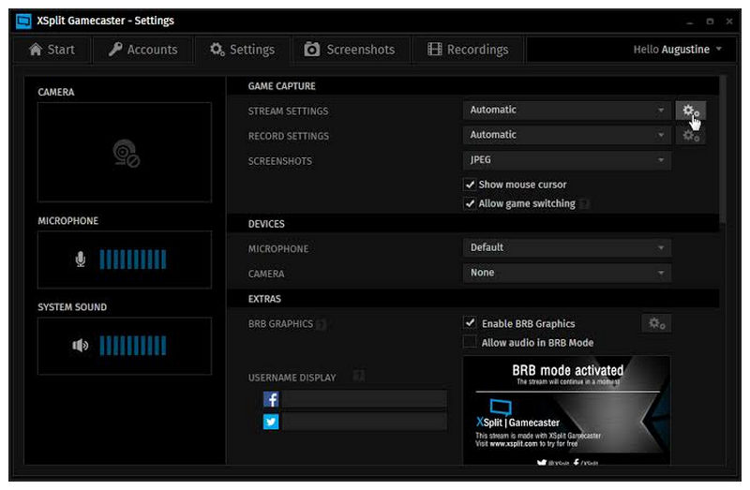
Task: Enable Allow audio in BRB Mode
Action: click(x=470, y=342)
